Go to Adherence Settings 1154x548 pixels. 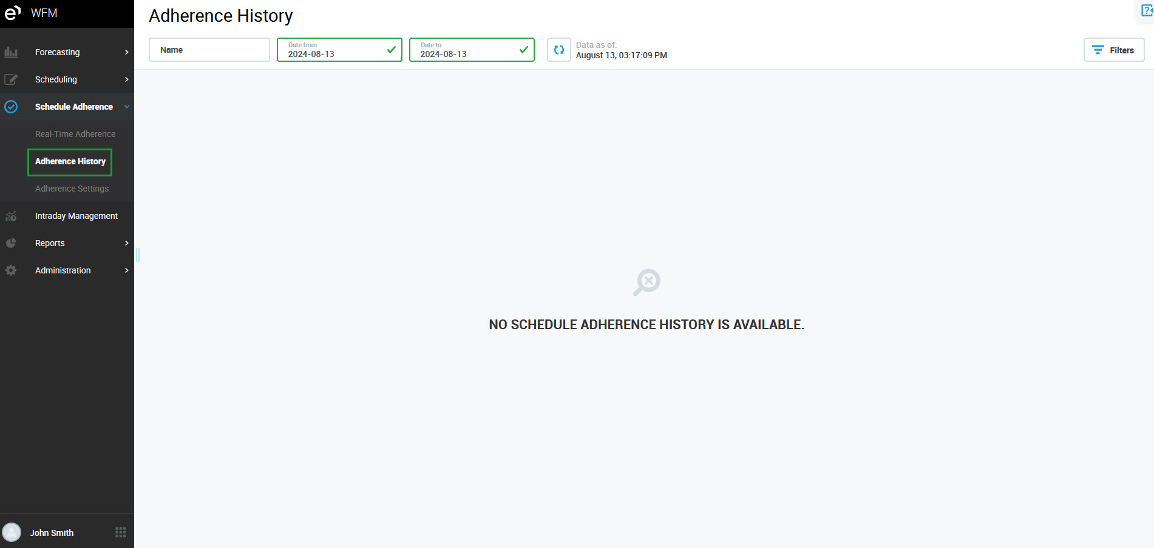[72, 189]
